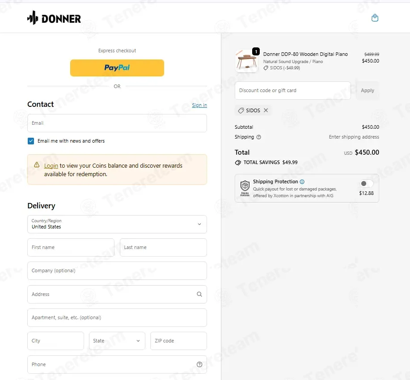Focus the ZIP code field

click(x=178, y=341)
